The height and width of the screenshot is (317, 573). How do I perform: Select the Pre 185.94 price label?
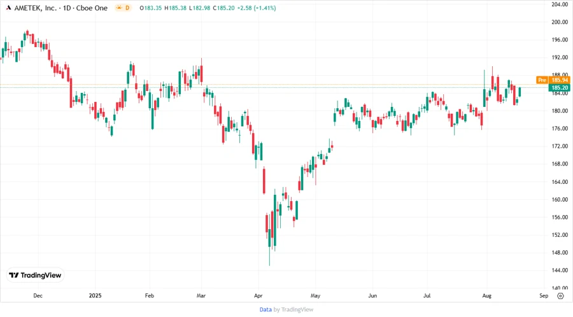click(553, 80)
